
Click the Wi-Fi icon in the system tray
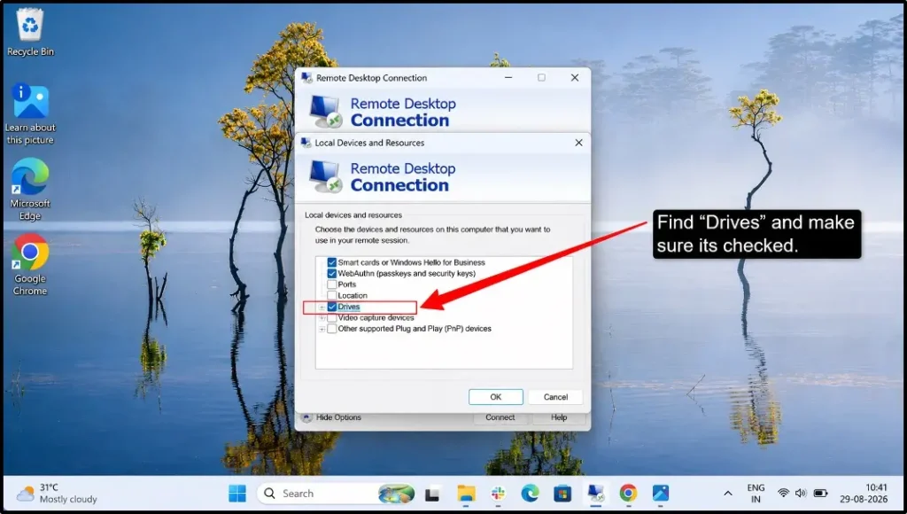783,493
